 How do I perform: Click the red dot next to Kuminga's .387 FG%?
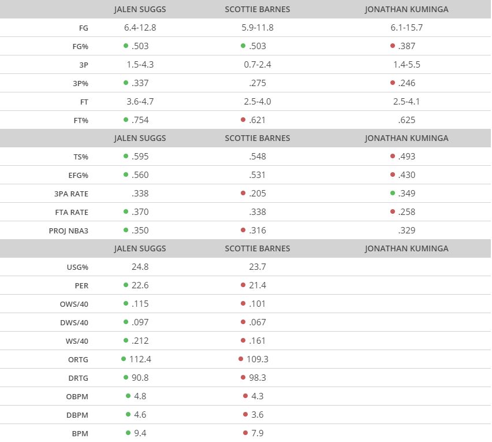(x=393, y=46)
